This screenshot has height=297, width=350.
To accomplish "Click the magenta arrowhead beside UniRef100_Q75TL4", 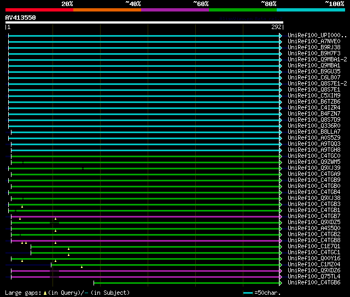I will coord(281,277).
